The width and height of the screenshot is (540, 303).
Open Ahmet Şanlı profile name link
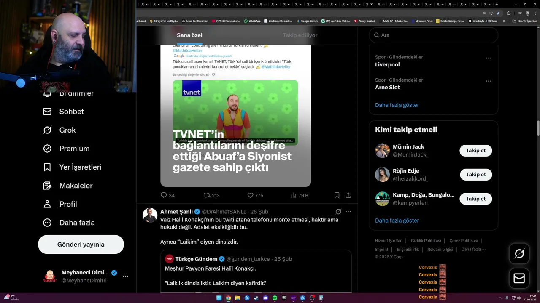point(176,212)
